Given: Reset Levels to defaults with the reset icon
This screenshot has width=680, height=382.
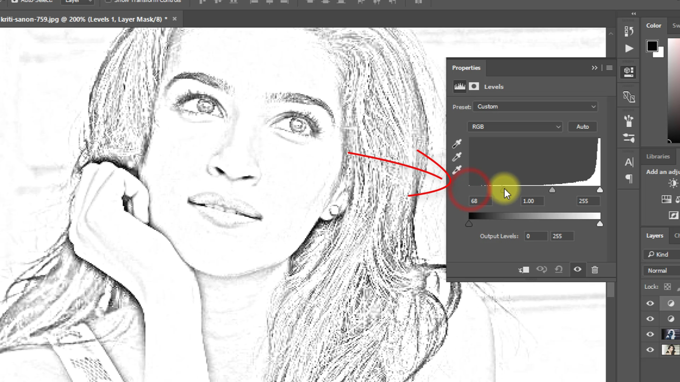Looking at the screenshot, I should point(559,270).
